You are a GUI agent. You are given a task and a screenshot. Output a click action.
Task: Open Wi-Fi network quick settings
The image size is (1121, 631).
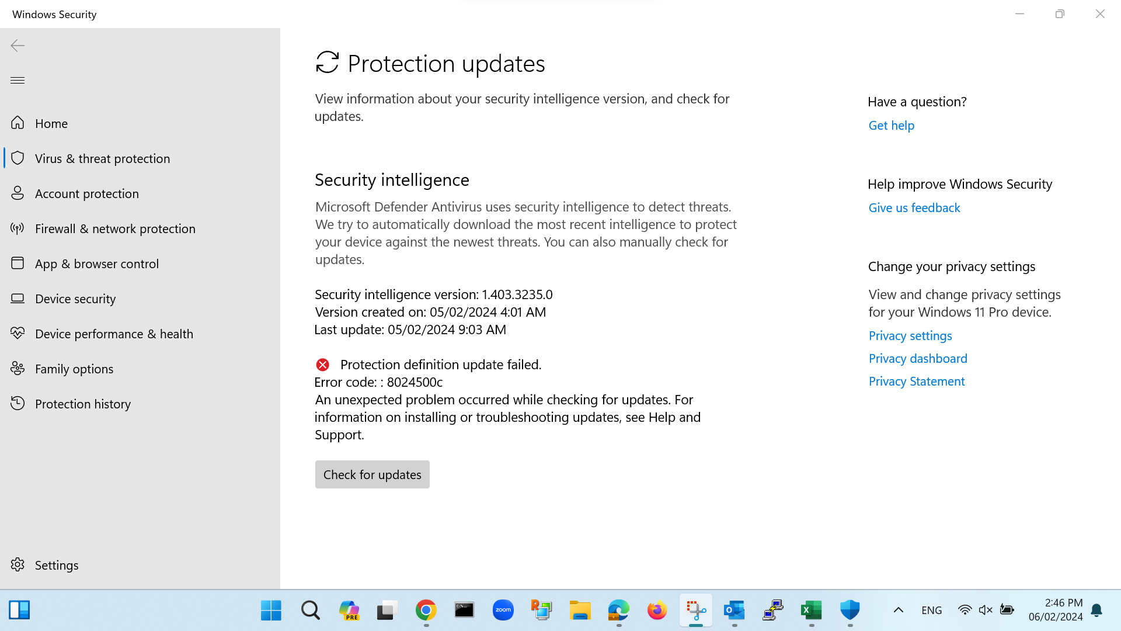[965, 610]
